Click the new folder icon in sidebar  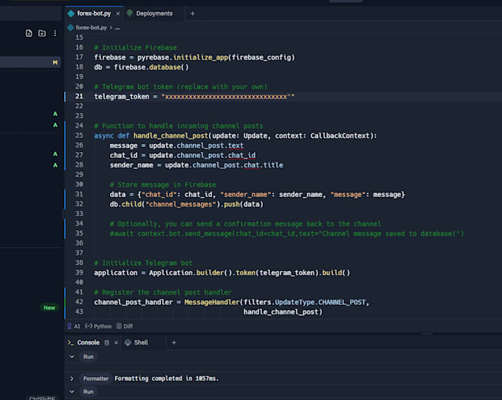point(42,33)
